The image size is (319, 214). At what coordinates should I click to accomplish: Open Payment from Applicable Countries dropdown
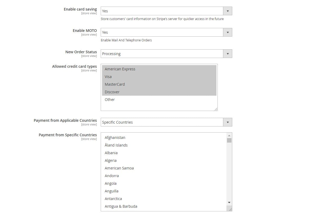point(166,122)
